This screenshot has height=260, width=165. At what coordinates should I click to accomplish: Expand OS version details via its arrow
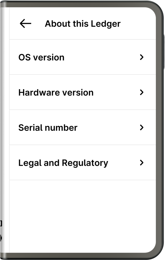pos(142,57)
